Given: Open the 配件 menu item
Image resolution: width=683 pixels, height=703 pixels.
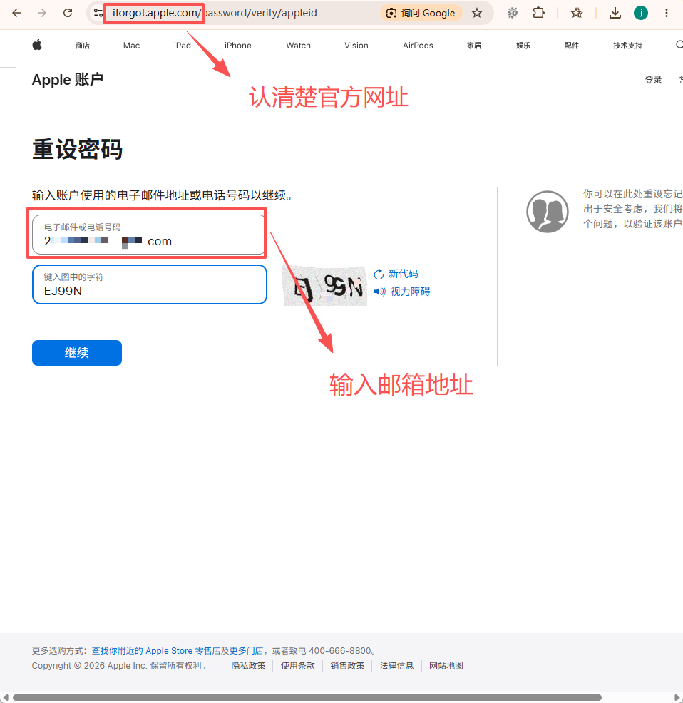Looking at the screenshot, I should point(571,46).
